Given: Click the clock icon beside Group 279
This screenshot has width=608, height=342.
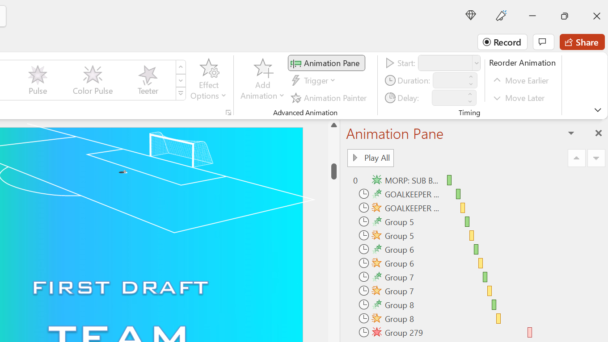Looking at the screenshot, I should coord(363,332).
